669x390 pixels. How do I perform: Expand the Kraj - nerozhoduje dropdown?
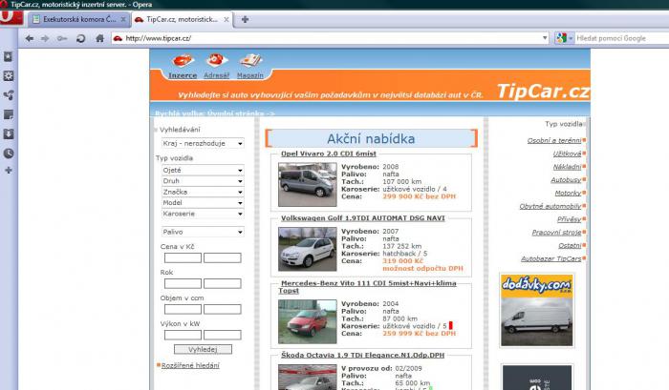[x=203, y=143]
